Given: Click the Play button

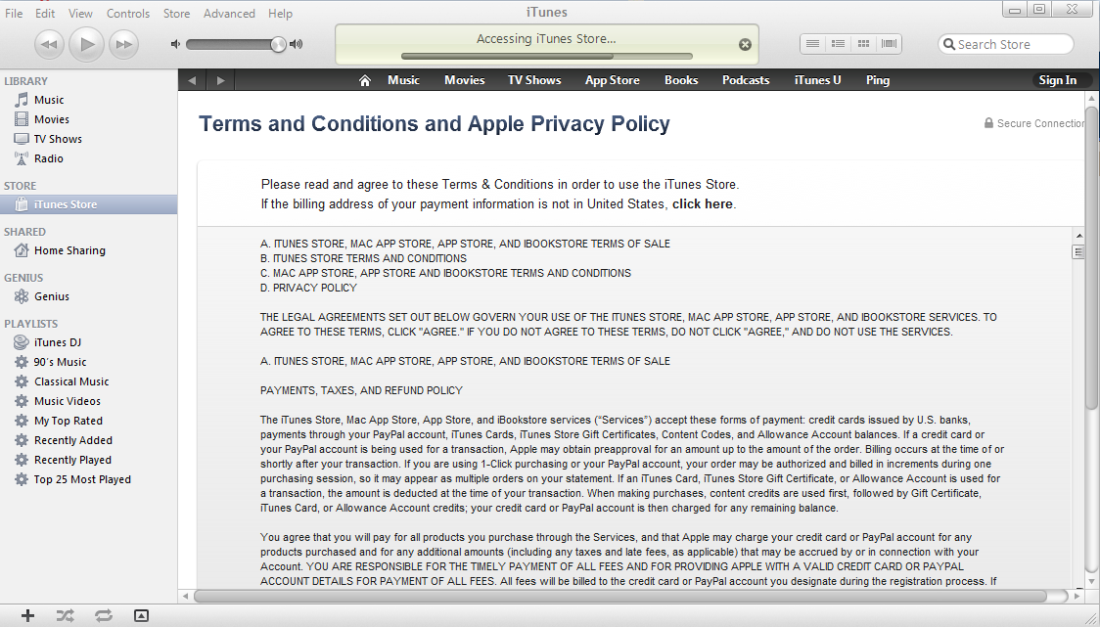Looking at the screenshot, I should [87, 44].
